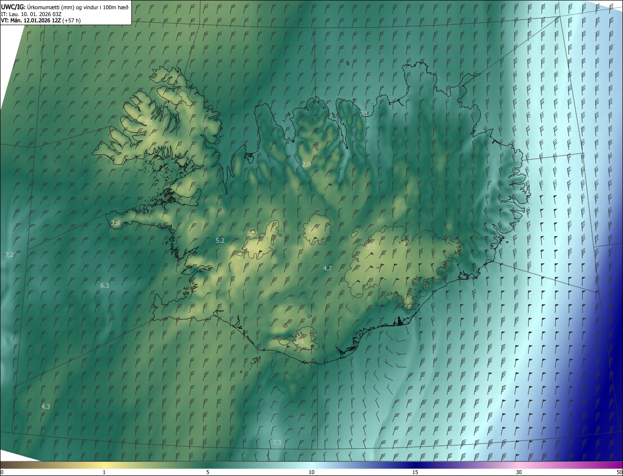623x476 pixels.
Task: Click the title text "Úrkomumætti (mm) og vindur í 100m hæð"
Action: pyautogui.click(x=78, y=7)
